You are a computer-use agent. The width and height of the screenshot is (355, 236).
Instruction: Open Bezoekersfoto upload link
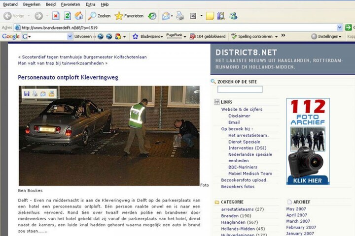244,180
